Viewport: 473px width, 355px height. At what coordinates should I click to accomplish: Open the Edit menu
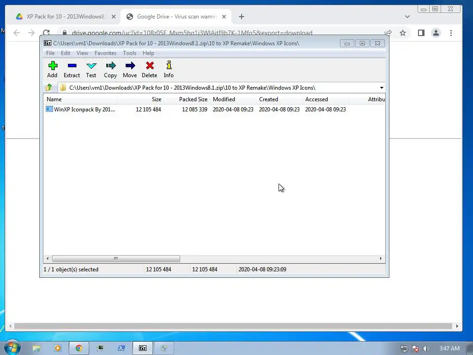coord(66,53)
